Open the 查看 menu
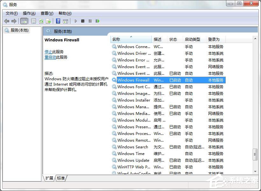261x191 pixels. pyautogui.click(x=46, y=13)
